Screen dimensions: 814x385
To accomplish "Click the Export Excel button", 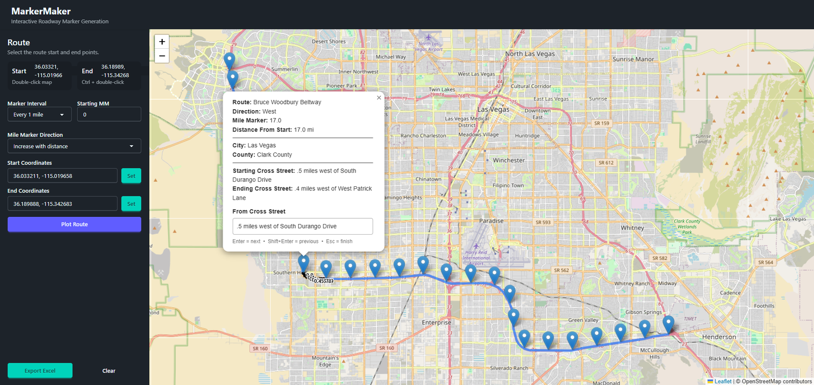I will (40, 371).
